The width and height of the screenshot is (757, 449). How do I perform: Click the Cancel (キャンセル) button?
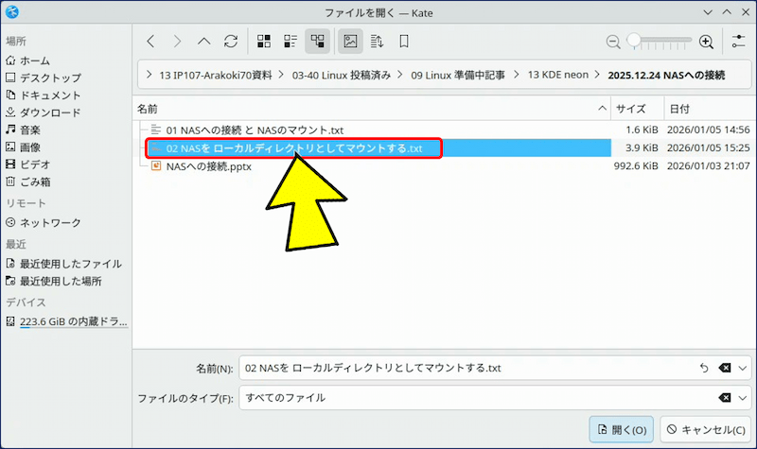pyautogui.click(x=706, y=430)
